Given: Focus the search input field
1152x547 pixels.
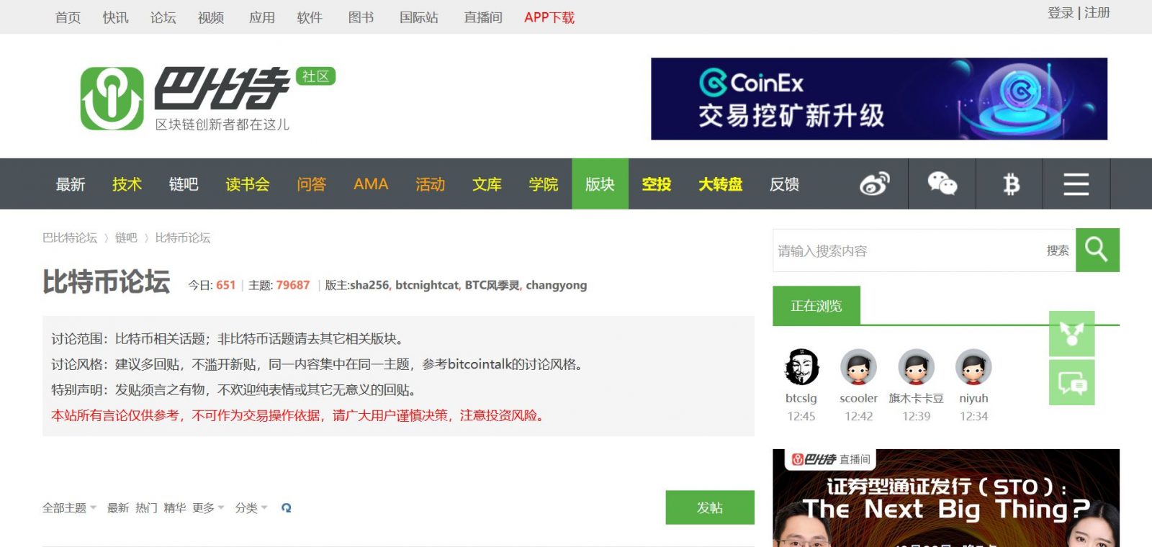Looking at the screenshot, I should click(x=907, y=250).
